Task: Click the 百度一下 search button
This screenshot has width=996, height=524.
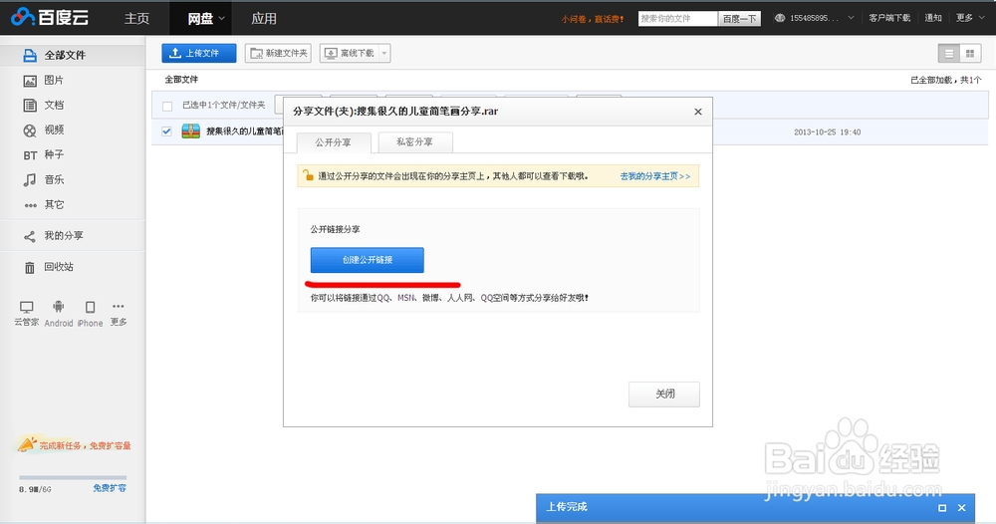Action: (739, 18)
